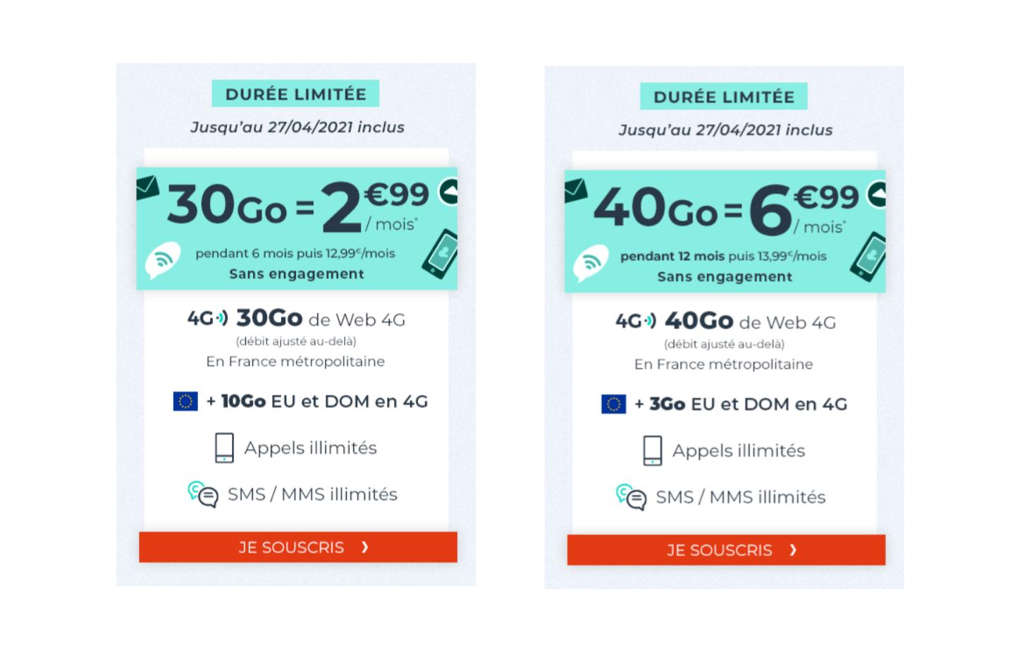This screenshot has height=657, width=1015.
Task: Click the SMS chat bubbles icon in 30Go offer
Action: pos(203,494)
